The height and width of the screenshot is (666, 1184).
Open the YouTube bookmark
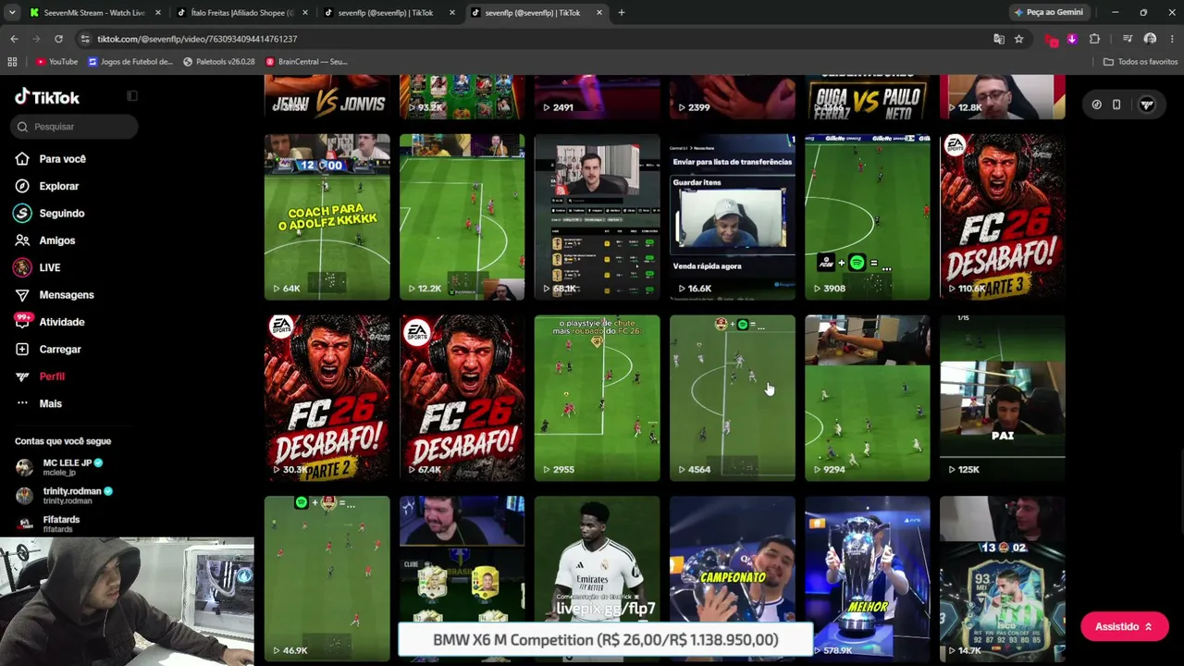(x=56, y=62)
